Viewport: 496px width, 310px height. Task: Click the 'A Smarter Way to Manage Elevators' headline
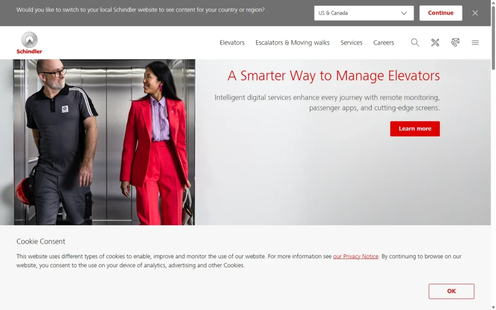pos(334,76)
